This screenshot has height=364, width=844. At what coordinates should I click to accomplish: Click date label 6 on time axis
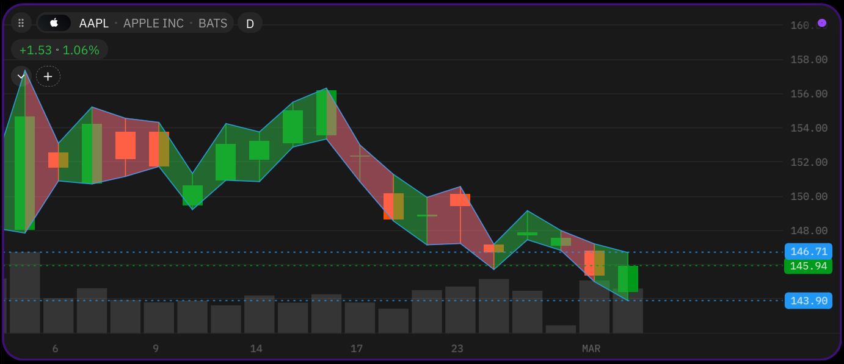click(x=55, y=349)
